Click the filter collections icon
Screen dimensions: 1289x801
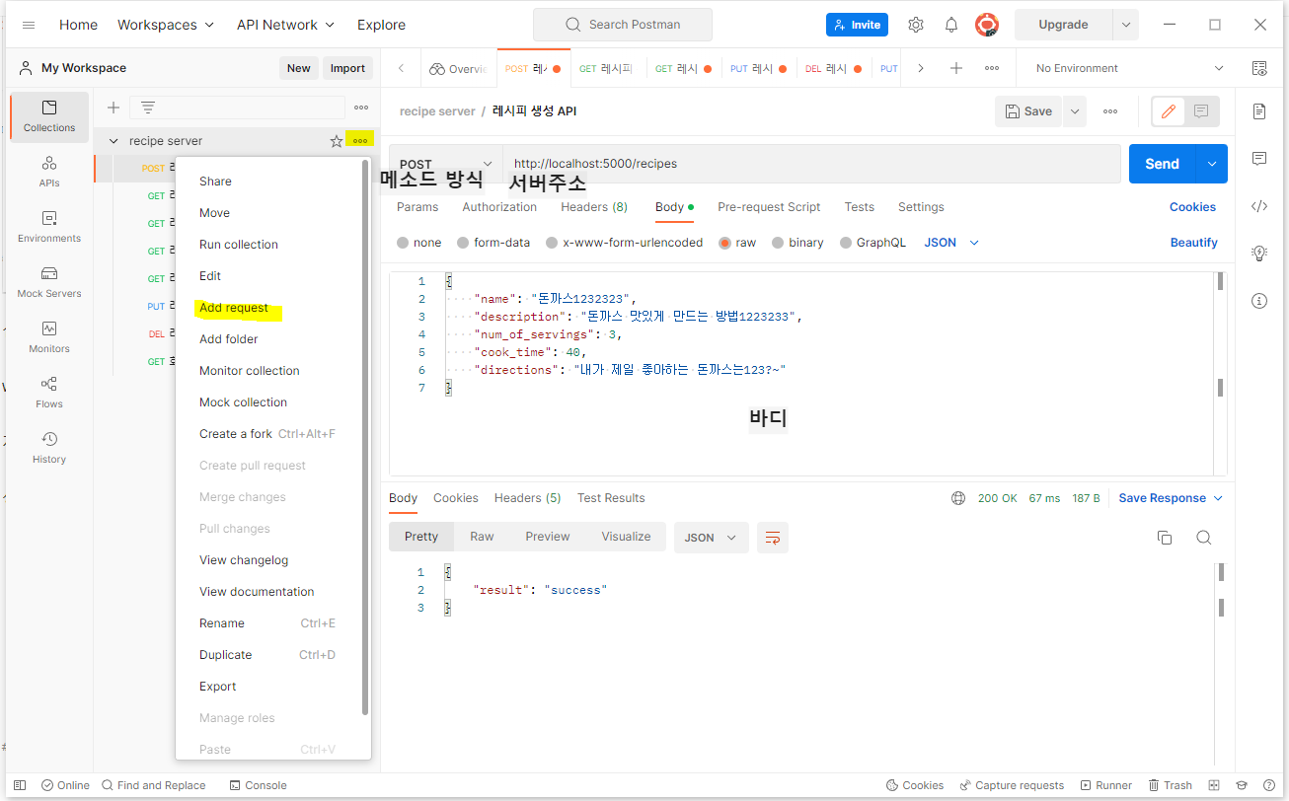click(147, 108)
